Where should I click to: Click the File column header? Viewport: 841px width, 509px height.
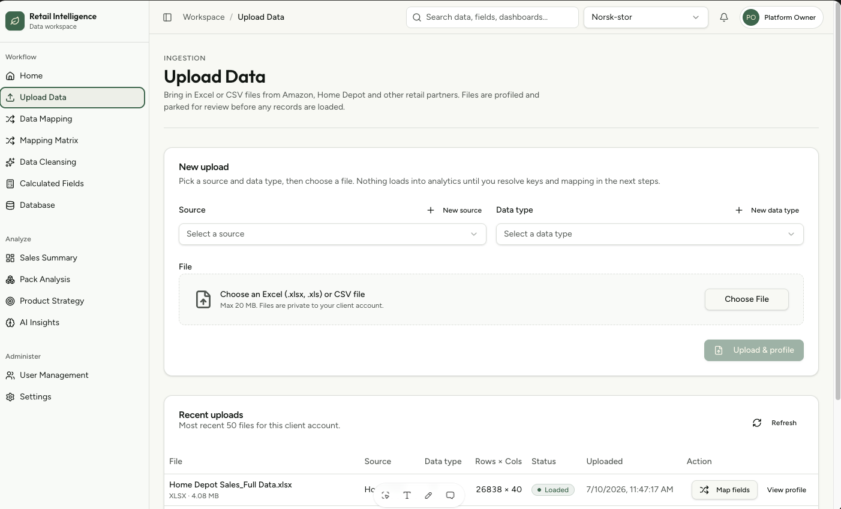(x=176, y=462)
